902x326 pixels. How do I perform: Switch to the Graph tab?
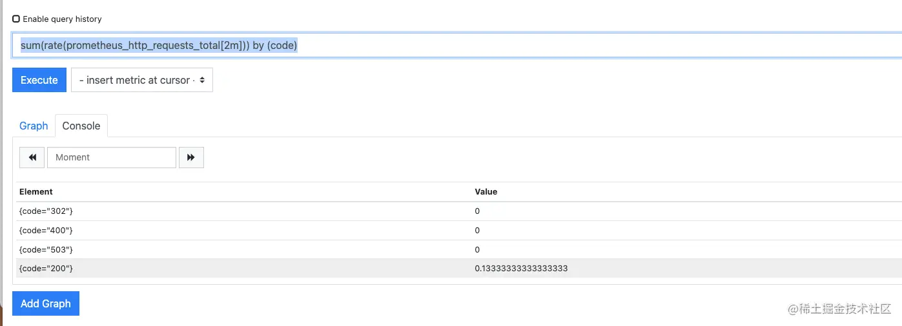(34, 126)
